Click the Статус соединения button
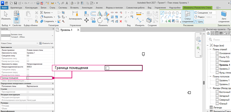 [x=187, y=17]
